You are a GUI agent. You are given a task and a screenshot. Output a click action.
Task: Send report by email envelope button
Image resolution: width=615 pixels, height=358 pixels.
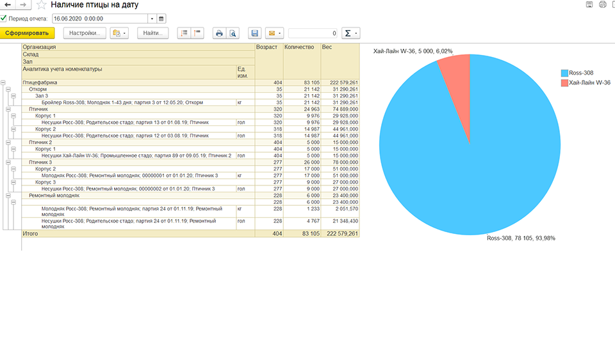point(274,33)
